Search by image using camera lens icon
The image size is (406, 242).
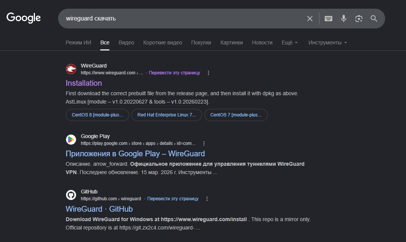(x=359, y=19)
